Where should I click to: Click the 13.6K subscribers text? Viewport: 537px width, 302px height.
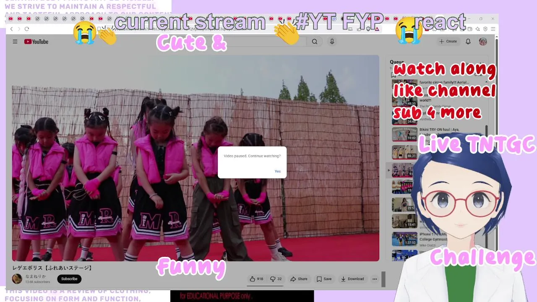pos(38,282)
